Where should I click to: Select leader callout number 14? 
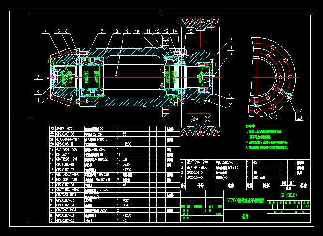175,31
